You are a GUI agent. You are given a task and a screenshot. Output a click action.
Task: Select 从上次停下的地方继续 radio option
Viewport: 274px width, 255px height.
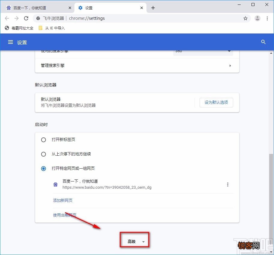(44, 154)
